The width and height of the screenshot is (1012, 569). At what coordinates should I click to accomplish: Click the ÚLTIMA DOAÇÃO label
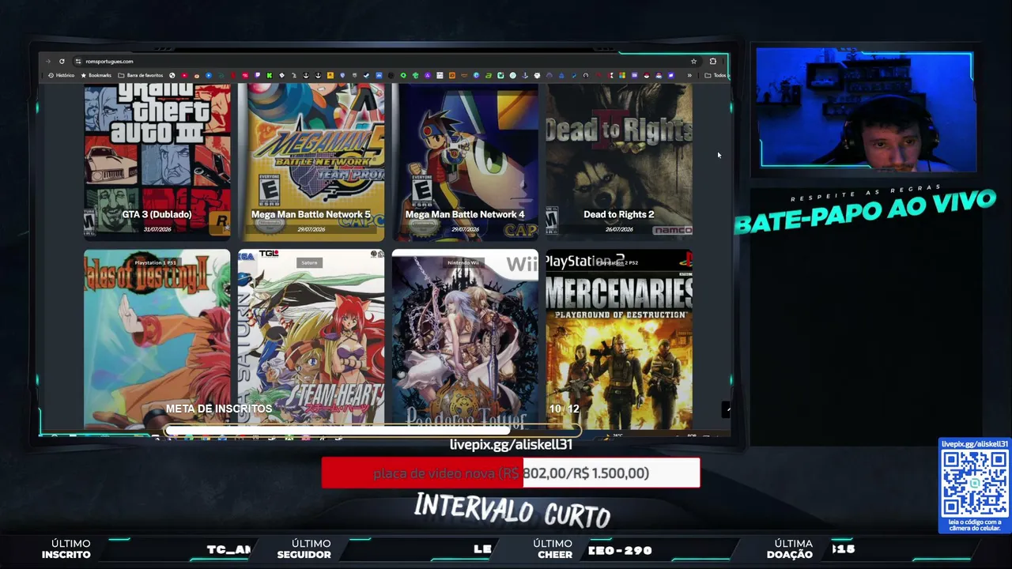pos(790,549)
